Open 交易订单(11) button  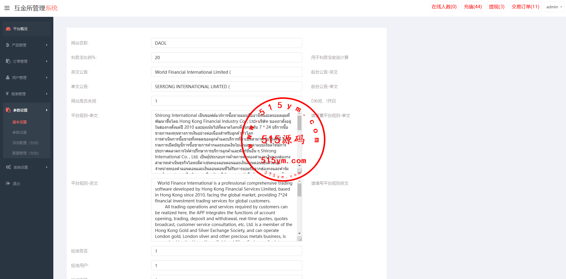point(525,7)
